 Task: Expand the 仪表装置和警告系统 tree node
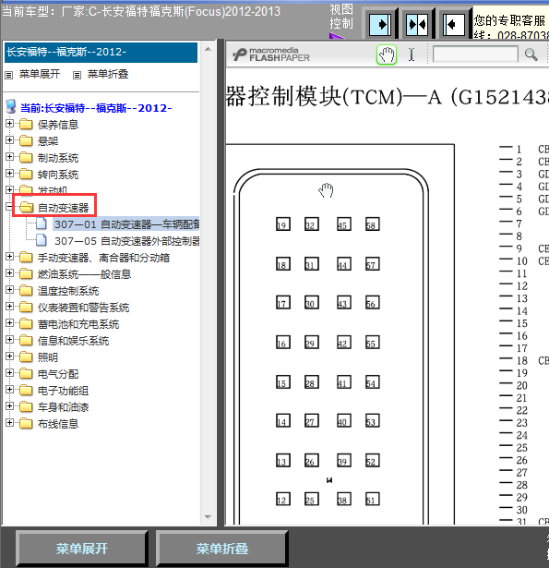click(9, 307)
